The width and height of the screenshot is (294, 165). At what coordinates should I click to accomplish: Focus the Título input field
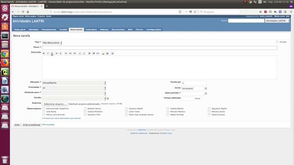point(159,48)
